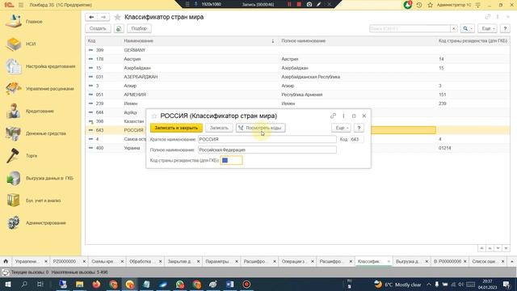Click the list search field
This screenshot has width=517, height=291.
click(410, 29)
